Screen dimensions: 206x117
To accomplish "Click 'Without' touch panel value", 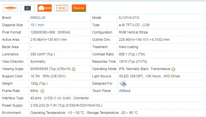I will coord(124,91).
